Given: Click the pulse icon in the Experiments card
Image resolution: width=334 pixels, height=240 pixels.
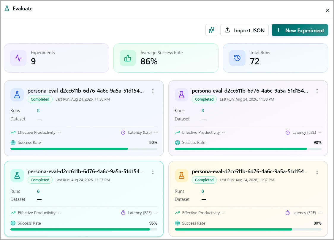Looking at the screenshot, I should (18, 58).
